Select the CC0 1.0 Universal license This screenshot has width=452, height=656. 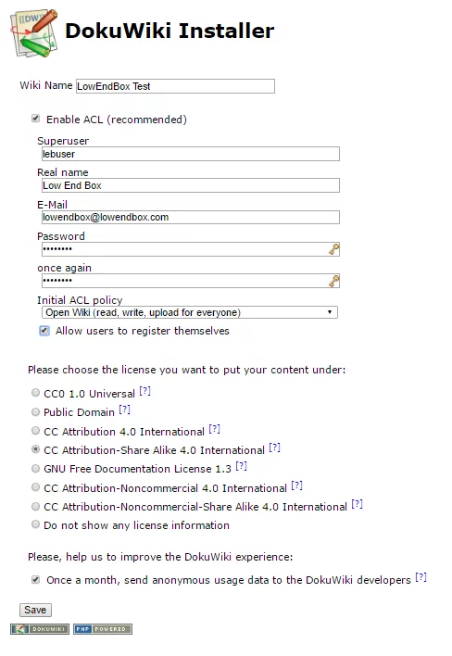(35, 393)
